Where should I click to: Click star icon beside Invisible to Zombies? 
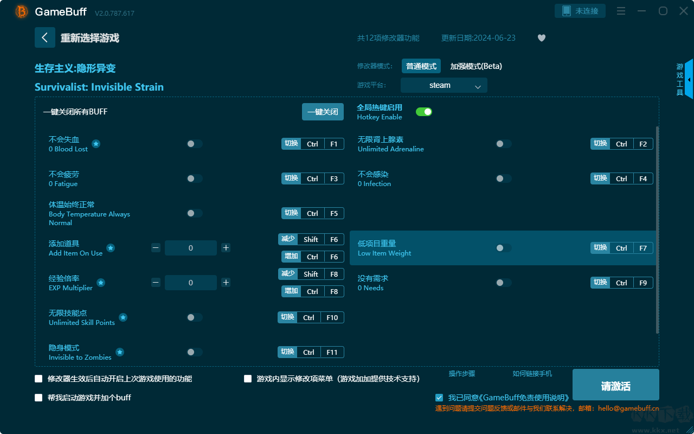point(120,352)
